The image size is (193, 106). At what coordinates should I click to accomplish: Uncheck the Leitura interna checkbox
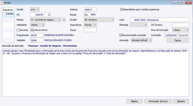pos(32,30)
